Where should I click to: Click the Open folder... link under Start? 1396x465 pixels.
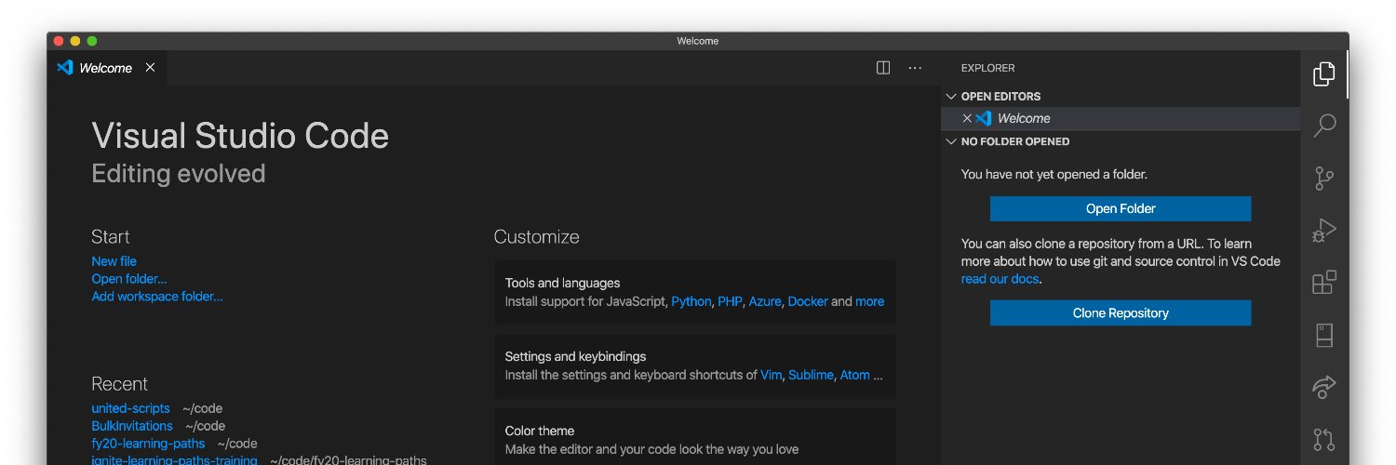(129, 279)
